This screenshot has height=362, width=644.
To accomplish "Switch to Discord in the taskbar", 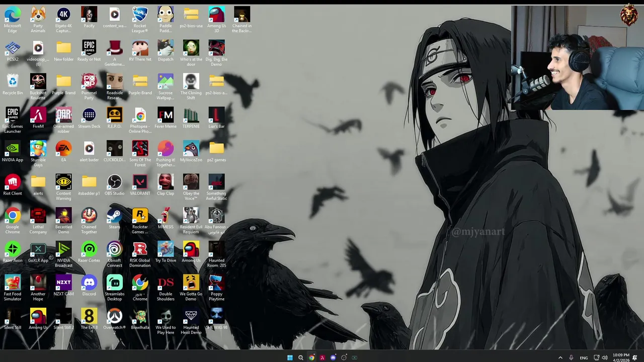I will pyautogui.click(x=333, y=357).
